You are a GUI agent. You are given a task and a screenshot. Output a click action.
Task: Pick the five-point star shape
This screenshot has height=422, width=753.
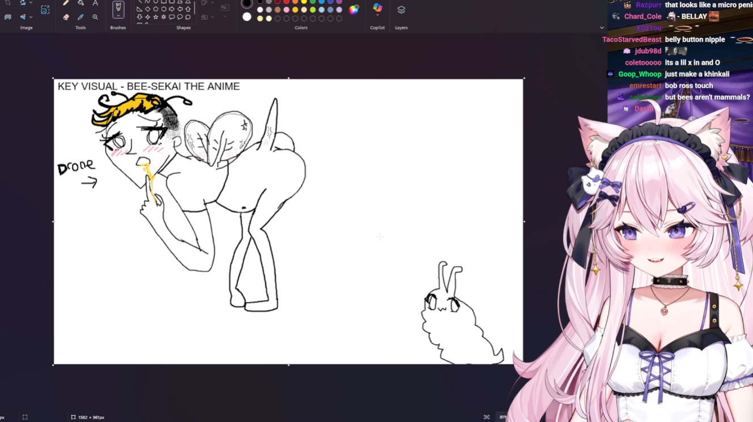click(x=155, y=17)
